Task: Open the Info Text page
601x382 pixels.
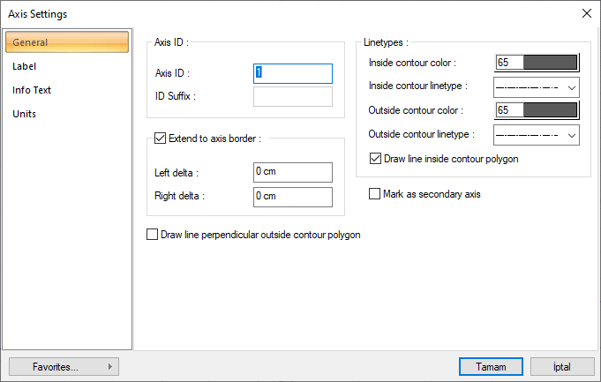Action: click(31, 90)
